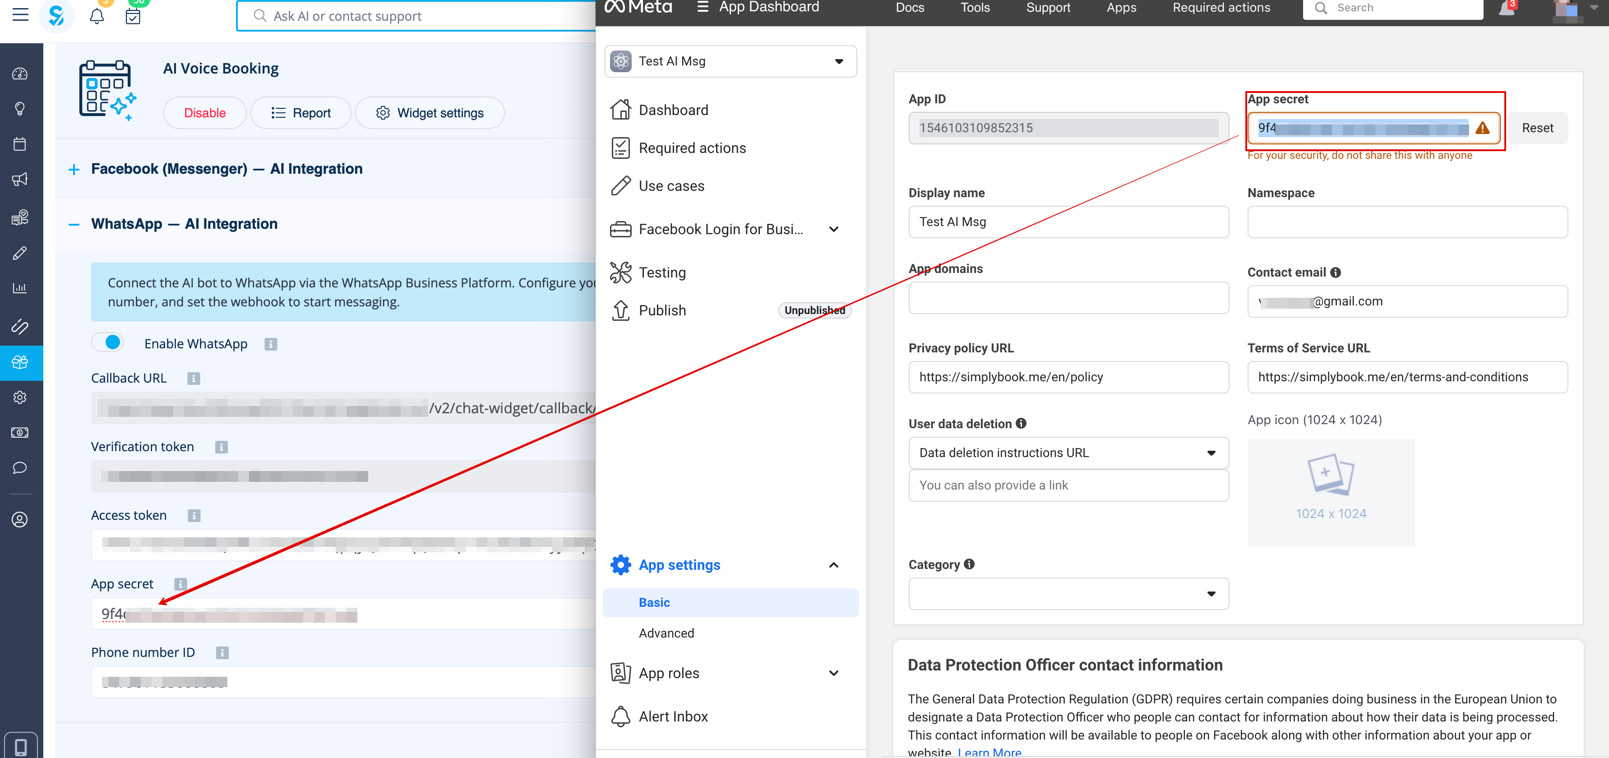
Task: Click the Meta notifications bell icon
Action: pos(1507,9)
